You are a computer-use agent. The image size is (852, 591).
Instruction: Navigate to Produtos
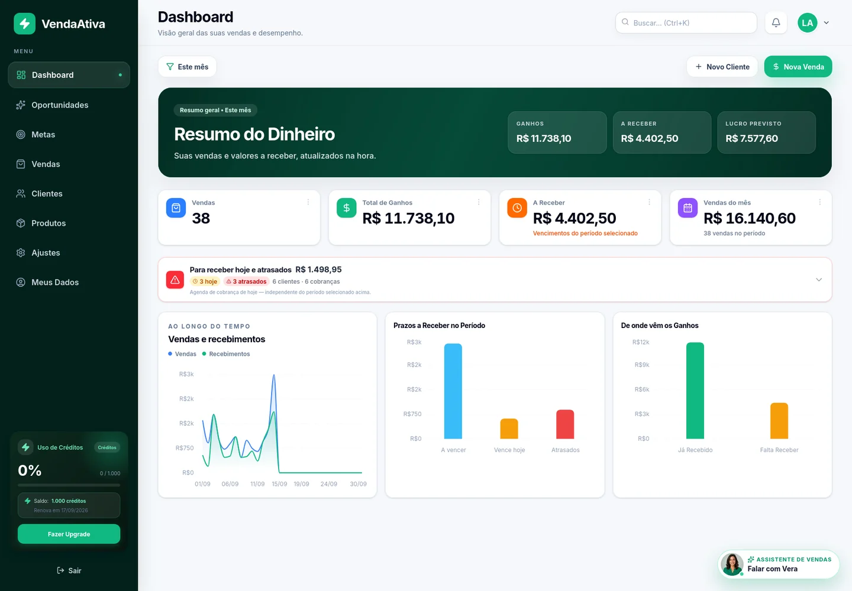69,223
